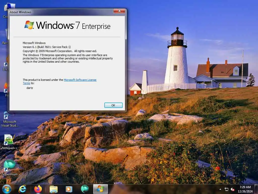Close the About Windows dialog
This screenshot has width=258, height=194.
point(119,11)
